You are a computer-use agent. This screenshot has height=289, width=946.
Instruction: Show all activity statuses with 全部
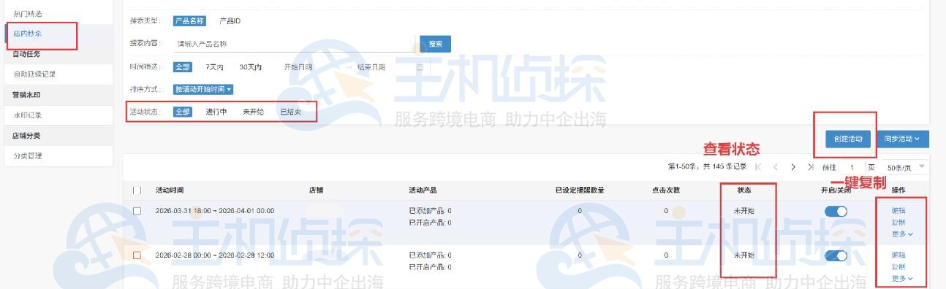pos(182,112)
